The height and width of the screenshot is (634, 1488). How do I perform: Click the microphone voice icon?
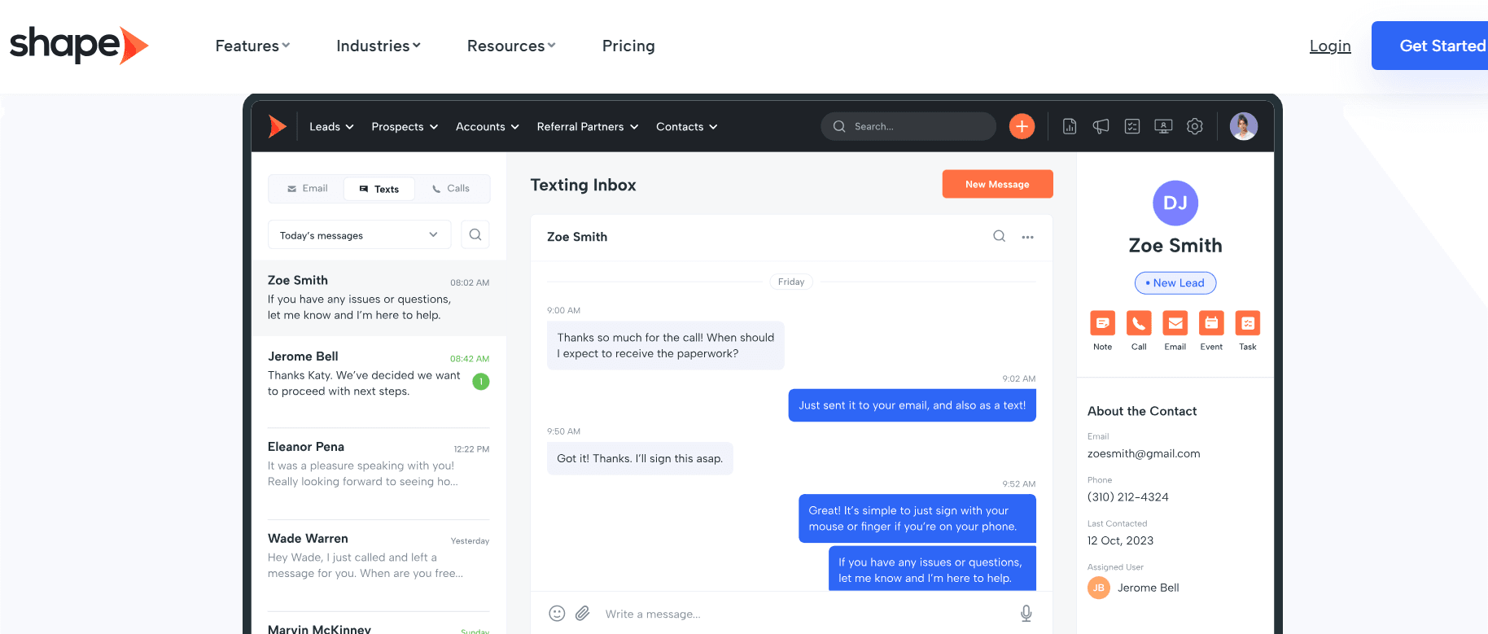pos(1026,614)
